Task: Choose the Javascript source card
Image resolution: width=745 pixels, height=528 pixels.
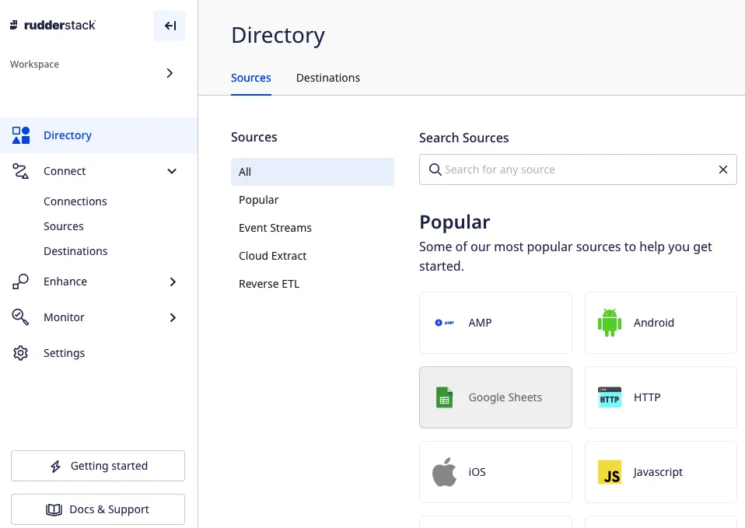Action: coord(661,472)
